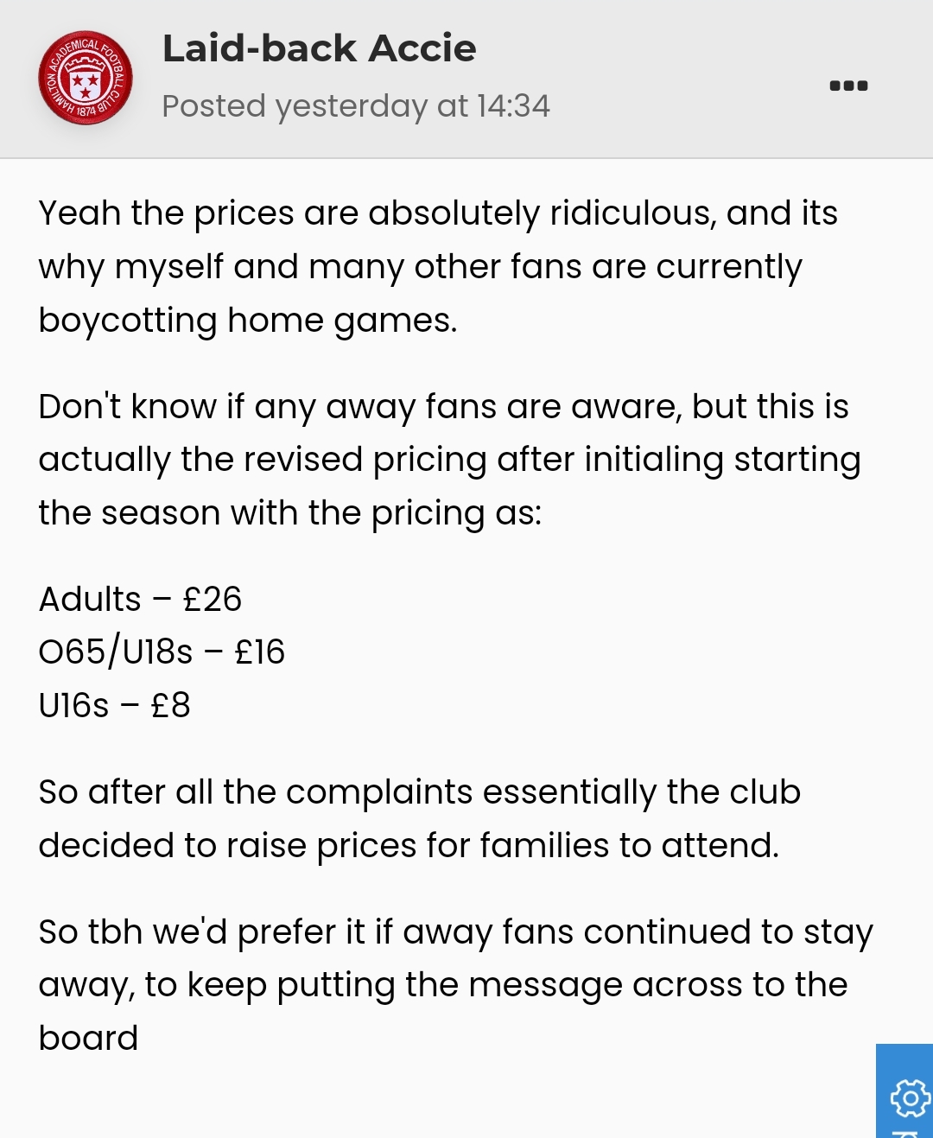Screen dimensions: 933x1138
Task: Click the paragraph starting 'Don't know if any'
Action: pyautogui.click(x=449, y=460)
